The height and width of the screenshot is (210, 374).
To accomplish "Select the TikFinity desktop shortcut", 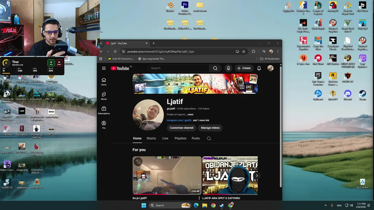I will pyautogui.click(x=7, y=131).
